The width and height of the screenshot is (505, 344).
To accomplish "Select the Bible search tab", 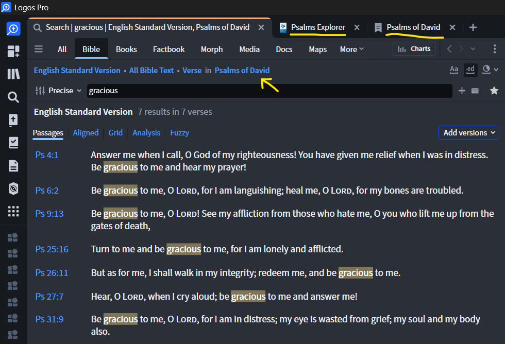I will click(x=91, y=49).
